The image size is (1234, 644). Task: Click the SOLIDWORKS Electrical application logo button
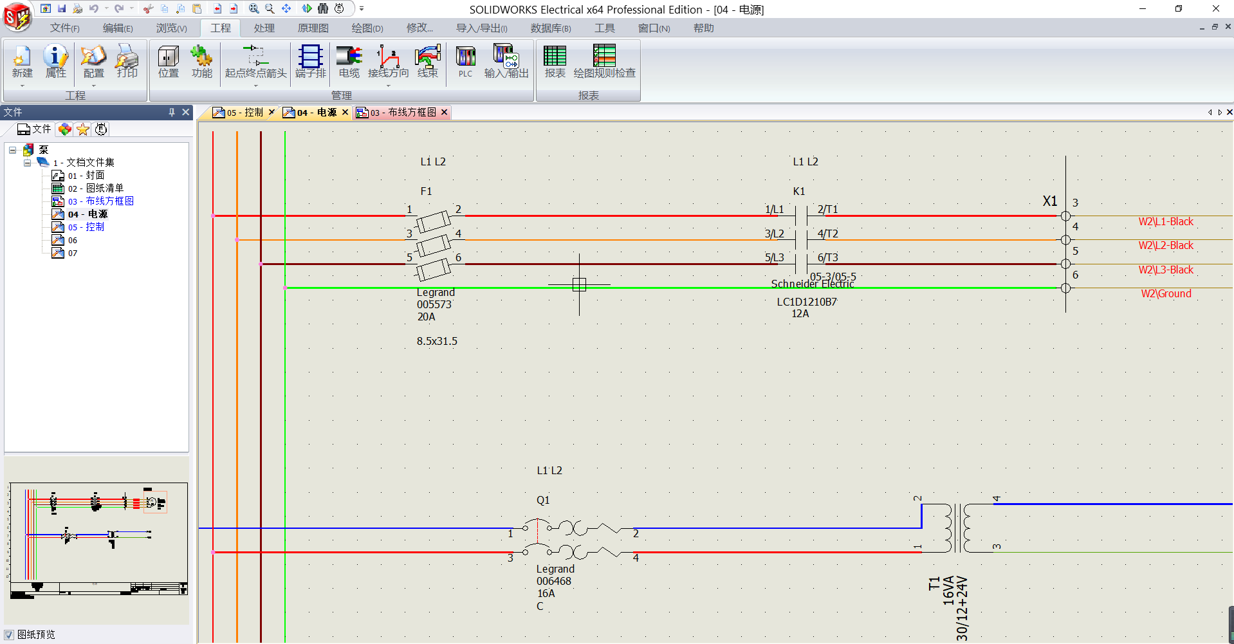click(x=17, y=16)
